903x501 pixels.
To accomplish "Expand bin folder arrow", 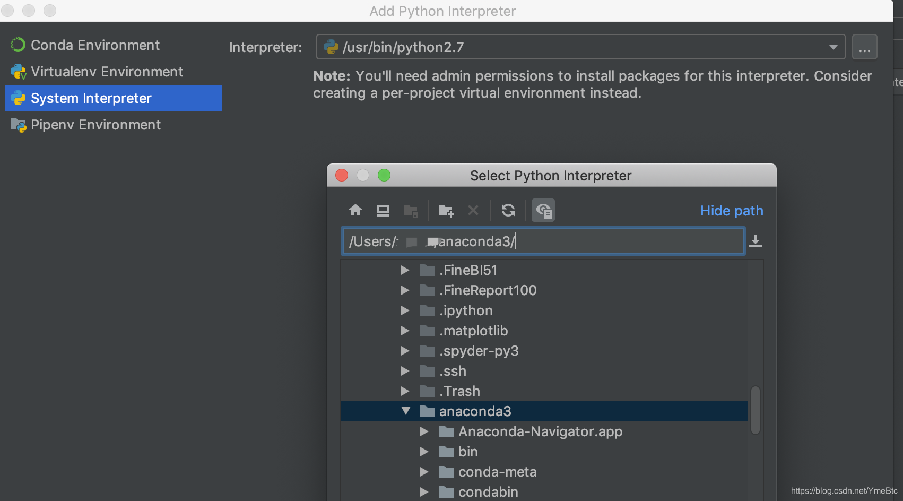I will click(424, 452).
